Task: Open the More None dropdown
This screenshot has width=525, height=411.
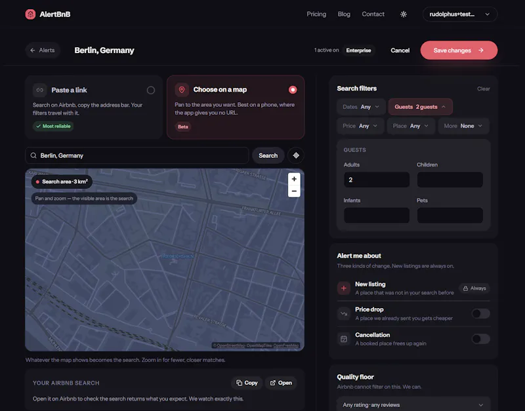Action: click(463, 126)
